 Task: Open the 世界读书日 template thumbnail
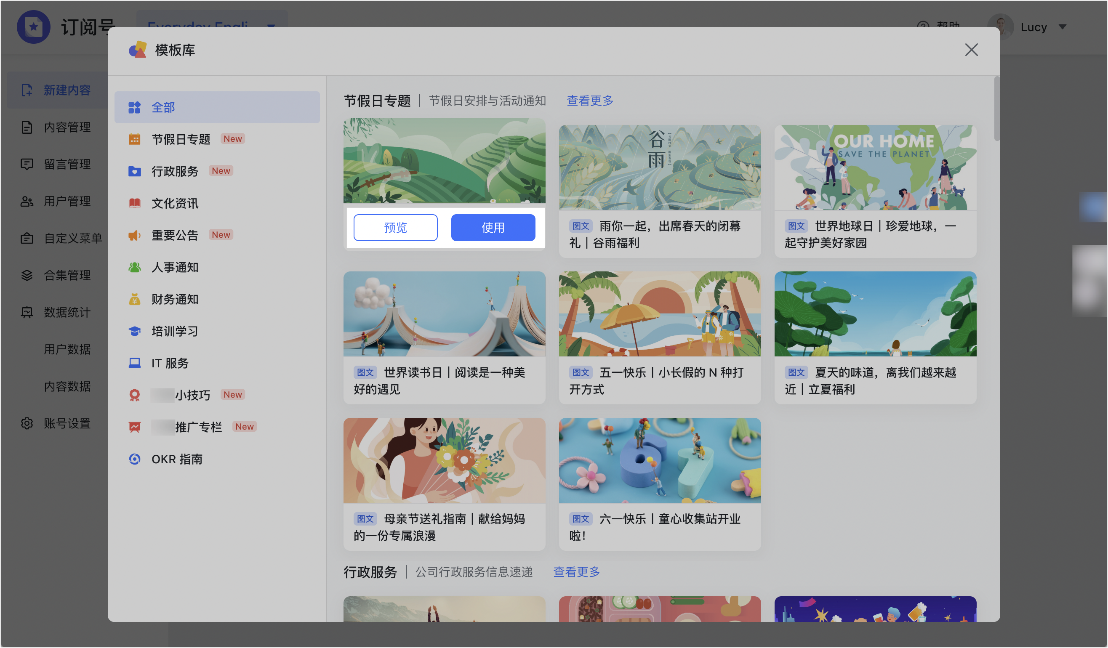point(444,313)
